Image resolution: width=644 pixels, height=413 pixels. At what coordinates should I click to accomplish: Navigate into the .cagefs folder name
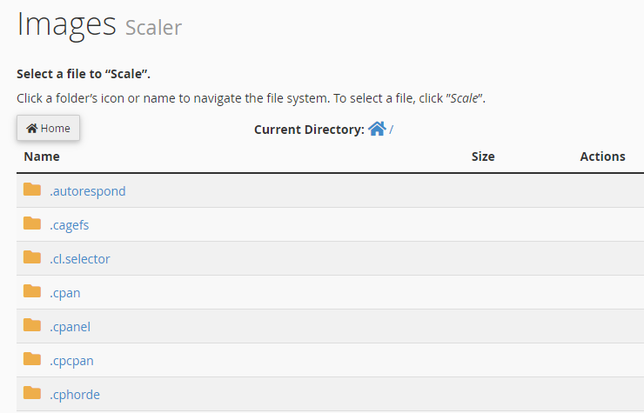[70, 225]
